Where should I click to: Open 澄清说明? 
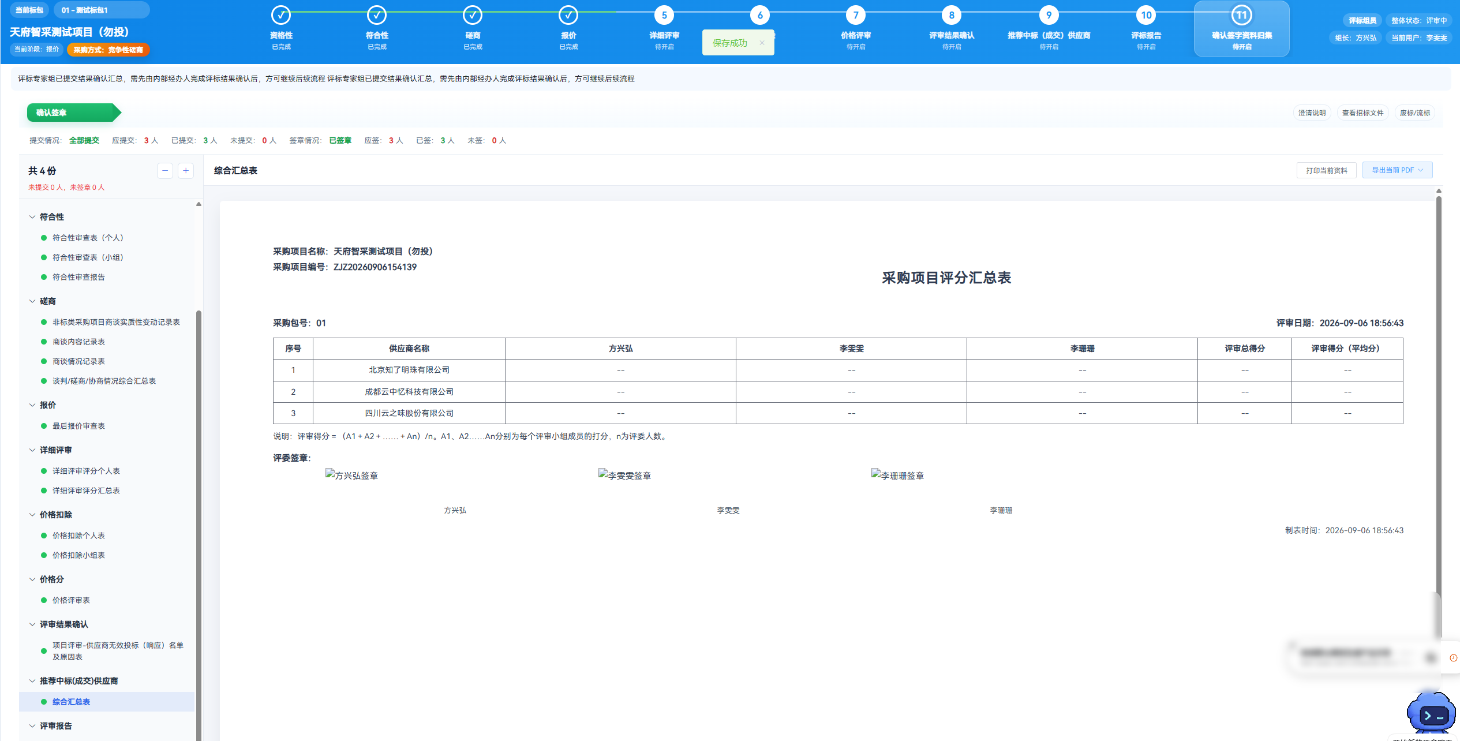point(1312,113)
